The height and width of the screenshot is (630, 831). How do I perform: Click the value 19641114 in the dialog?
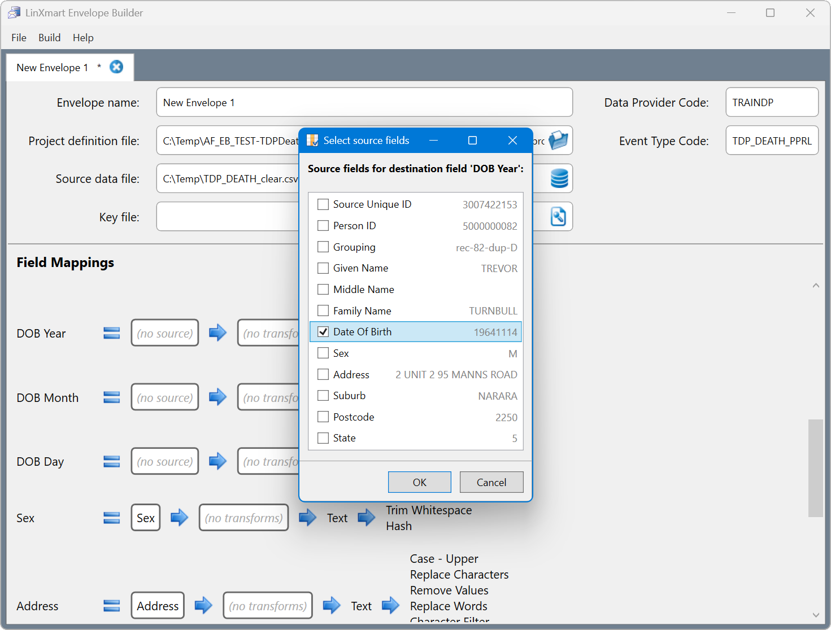tap(495, 332)
